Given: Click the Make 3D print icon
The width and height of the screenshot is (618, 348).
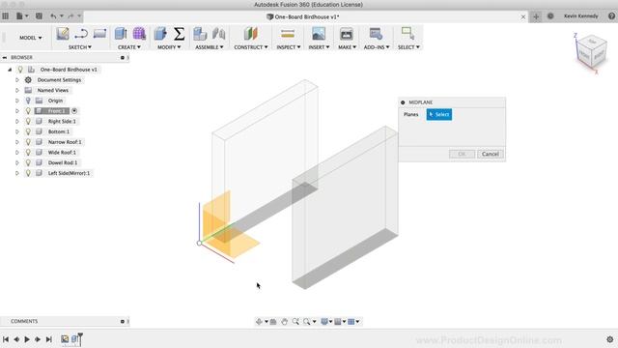Looking at the screenshot, I should click(347, 34).
